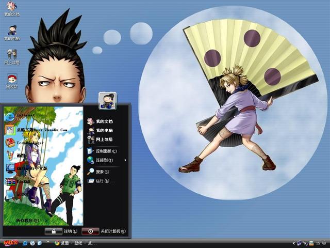Open 我的文档 desktop icon
The height and width of the screenshot is (248, 330).
pyautogui.click(x=12, y=9)
